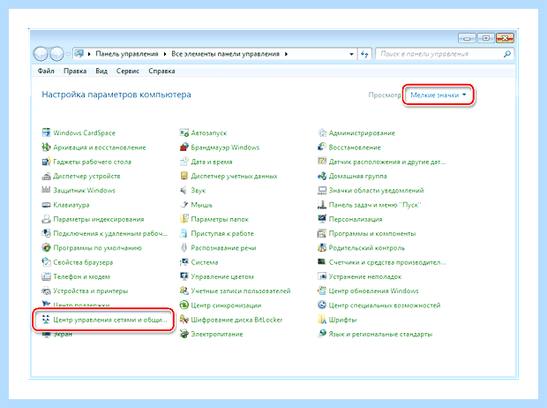Image resolution: width=547 pixels, height=408 pixels.
Task: Click the Мышь icon
Action: [184, 205]
